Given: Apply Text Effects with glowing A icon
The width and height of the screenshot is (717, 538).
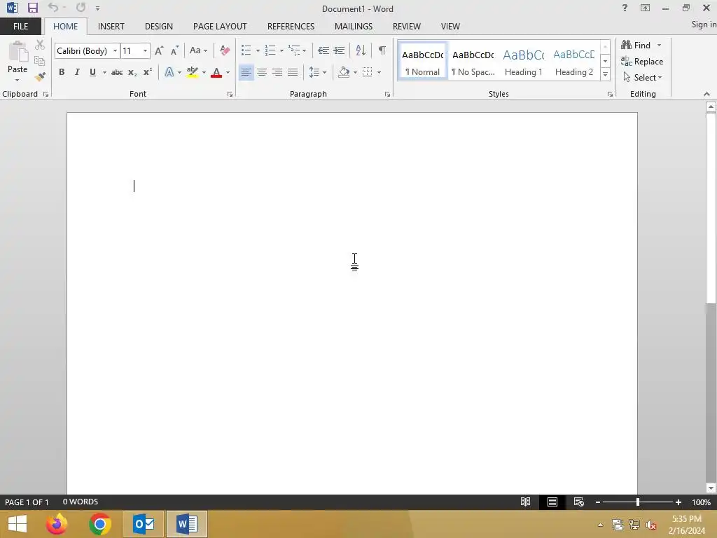Looking at the screenshot, I should click(x=169, y=72).
